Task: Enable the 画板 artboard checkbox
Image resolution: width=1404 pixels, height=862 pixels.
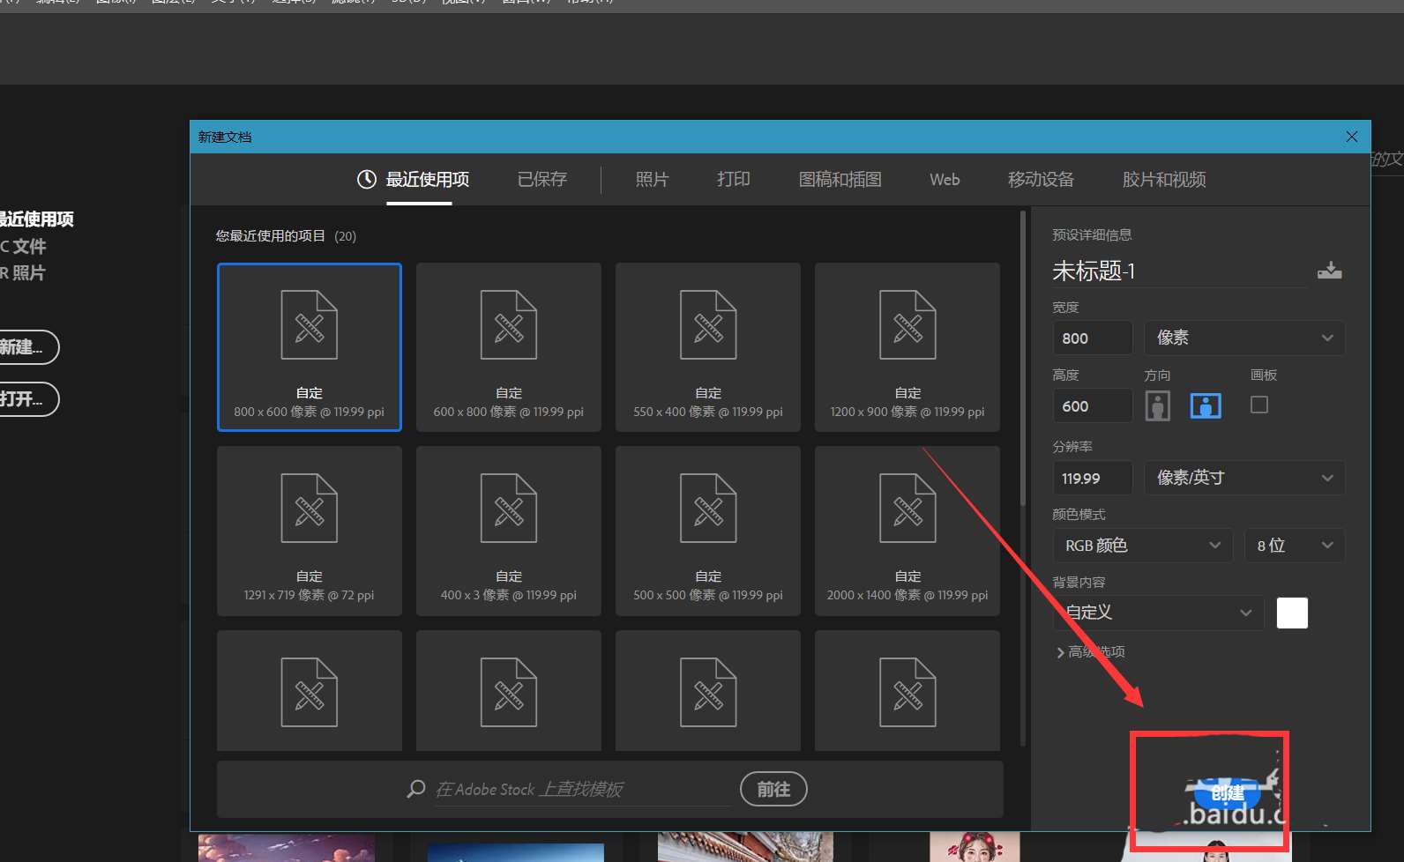Action: coord(1259,405)
